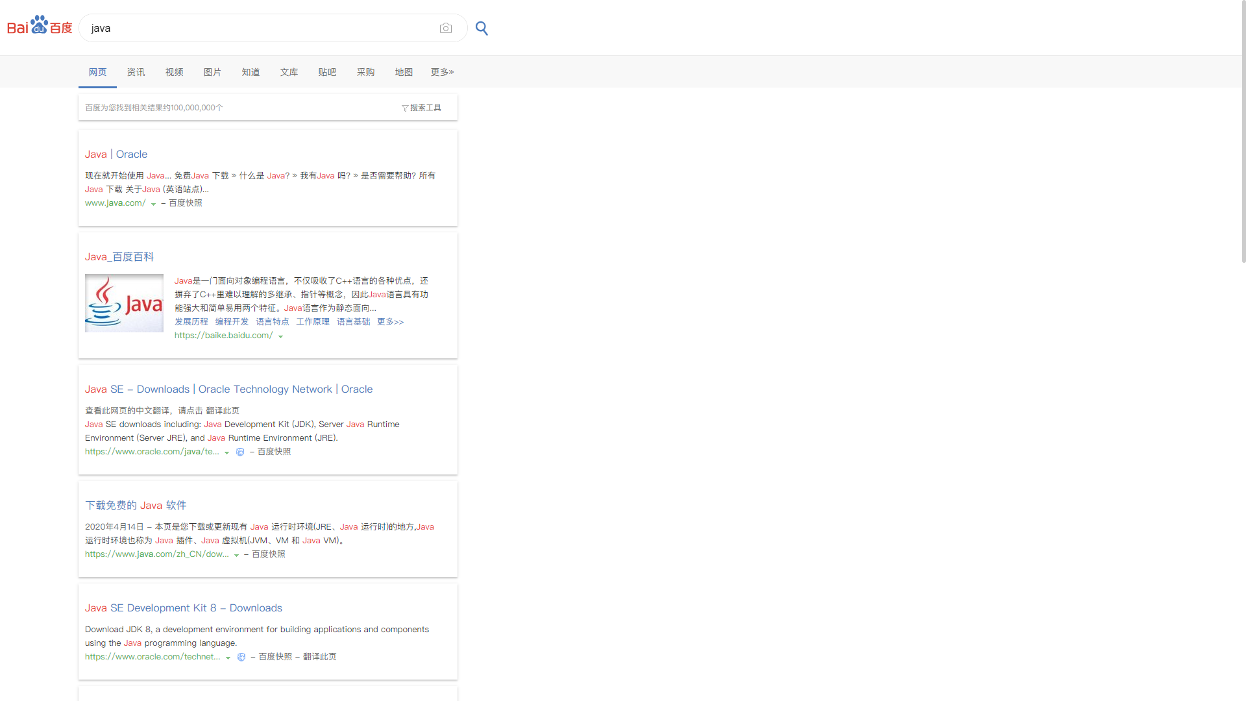Click the page vertical scrollbar thumb
This screenshot has height=701, width=1246.
click(1243, 131)
